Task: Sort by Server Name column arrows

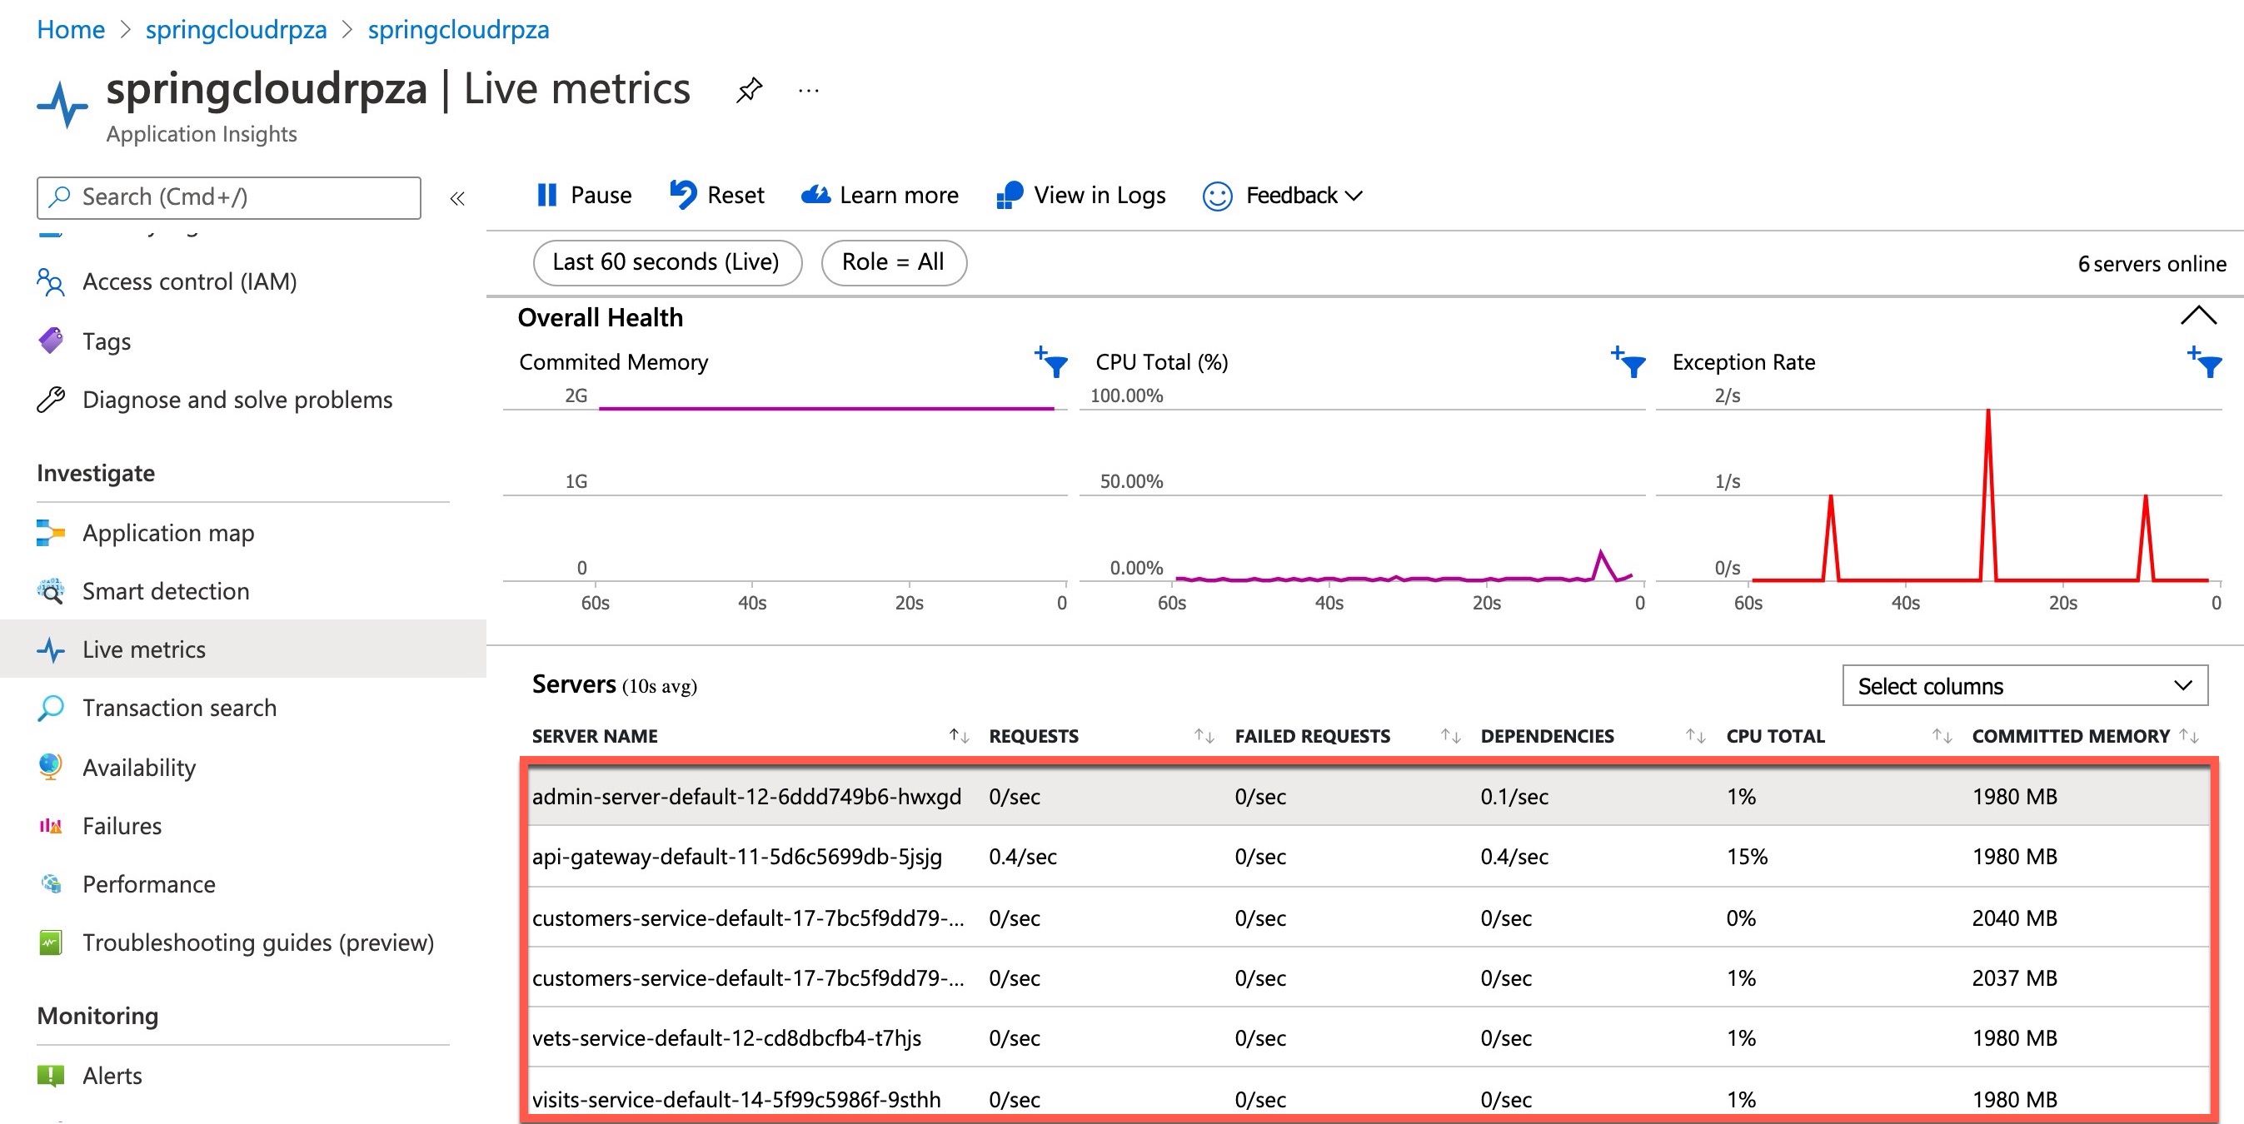Action: point(958,737)
